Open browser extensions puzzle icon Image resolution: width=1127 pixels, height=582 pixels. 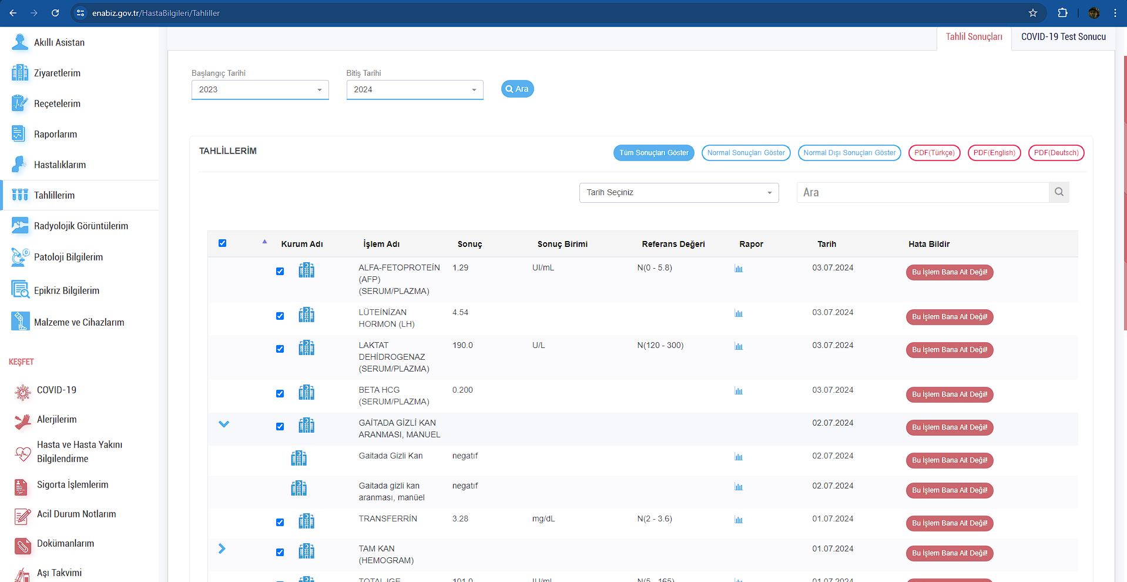click(1062, 13)
